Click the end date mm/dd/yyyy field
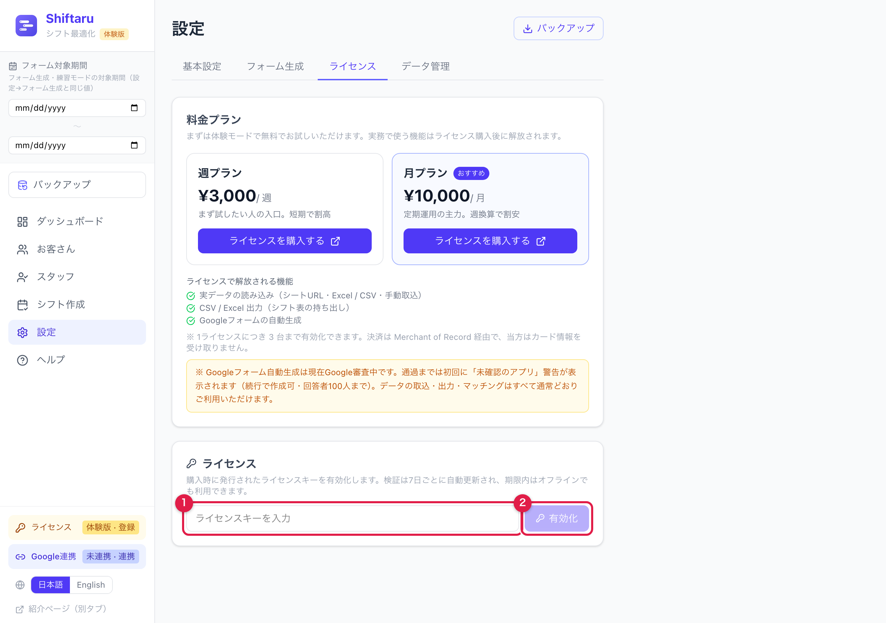Viewport: 886px width, 623px height. (x=77, y=145)
